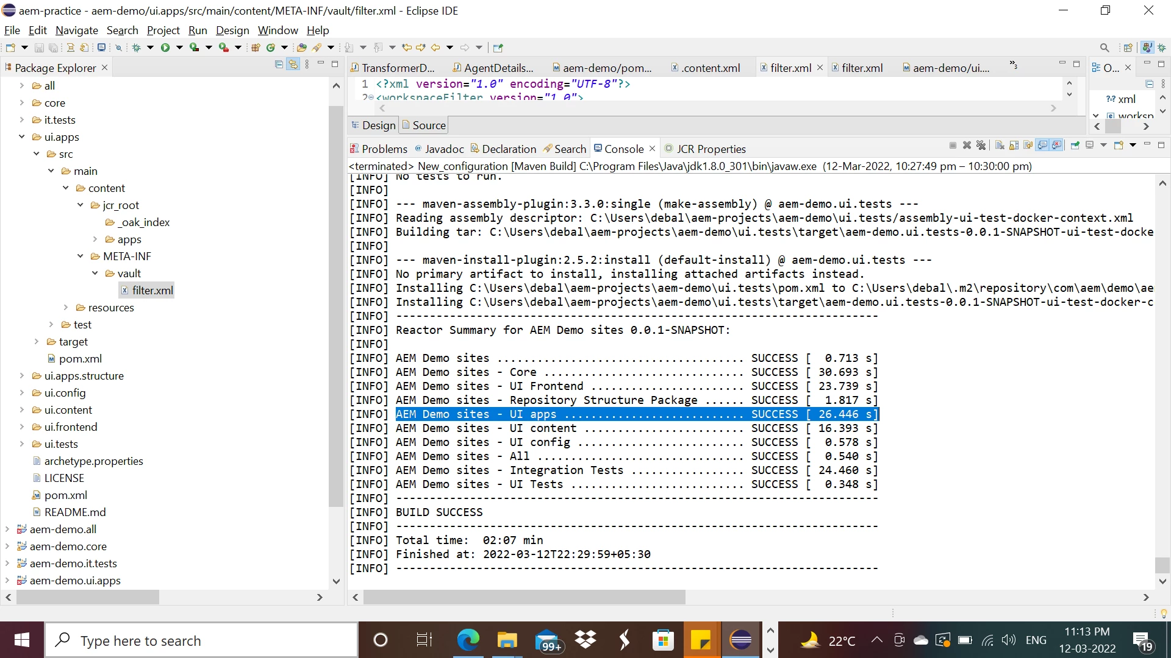Collapse the META-INF folder

(81, 256)
